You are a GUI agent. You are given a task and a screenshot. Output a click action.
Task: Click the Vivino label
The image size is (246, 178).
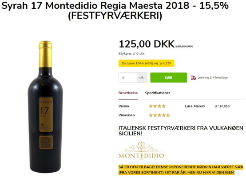[x=123, y=106]
